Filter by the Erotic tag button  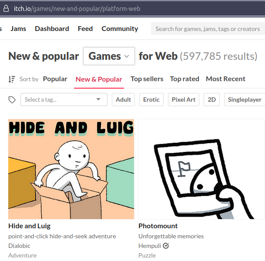(x=151, y=100)
